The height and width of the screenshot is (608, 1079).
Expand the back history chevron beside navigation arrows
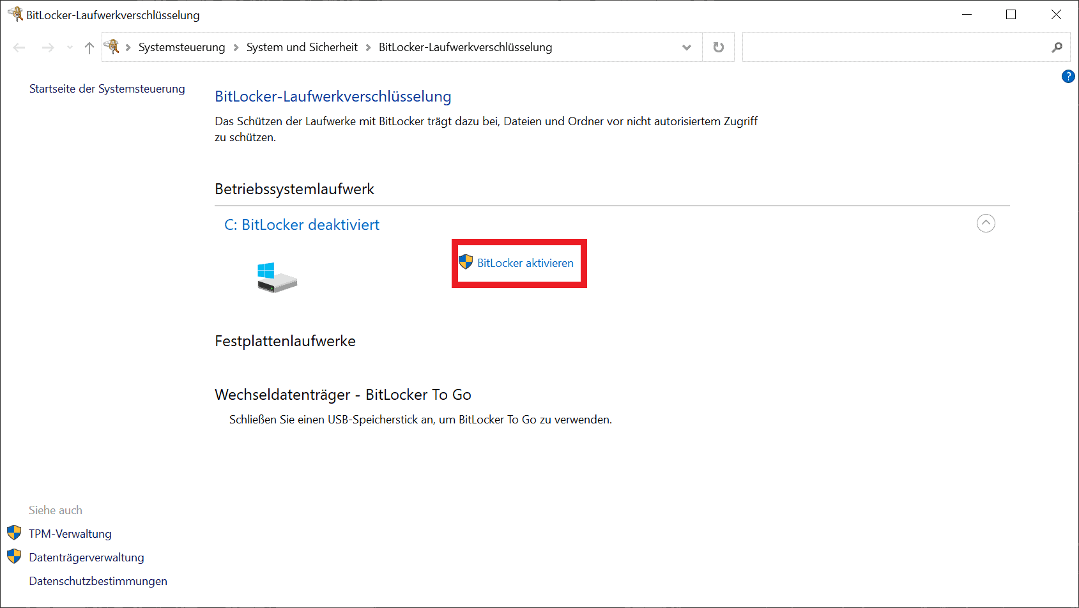point(69,47)
